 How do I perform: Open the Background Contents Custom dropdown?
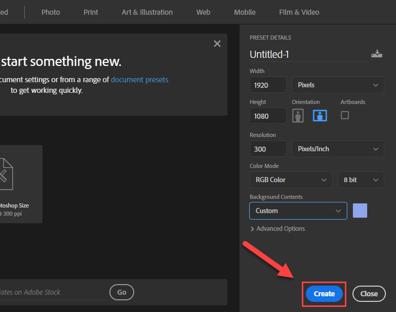pyautogui.click(x=298, y=211)
